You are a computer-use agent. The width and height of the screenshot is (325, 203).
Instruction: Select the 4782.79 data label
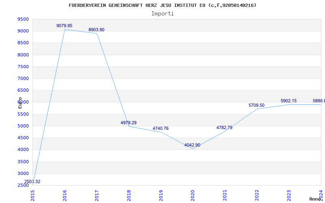(225, 127)
